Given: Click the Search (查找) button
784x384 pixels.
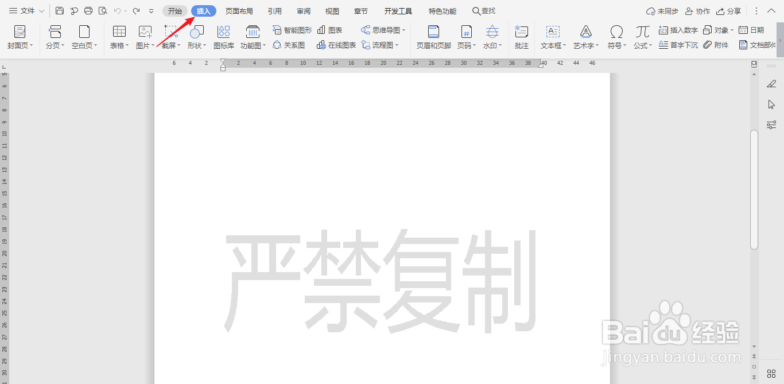Looking at the screenshot, I should point(484,11).
